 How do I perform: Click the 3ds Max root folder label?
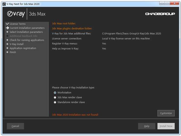tap(64, 24)
